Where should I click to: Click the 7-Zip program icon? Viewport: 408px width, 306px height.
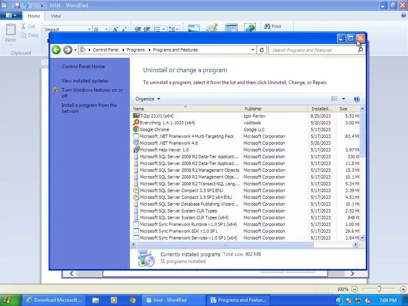136,116
